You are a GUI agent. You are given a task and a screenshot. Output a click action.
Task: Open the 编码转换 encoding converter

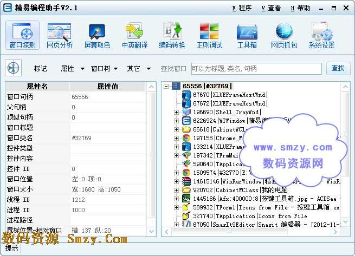(x=172, y=35)
